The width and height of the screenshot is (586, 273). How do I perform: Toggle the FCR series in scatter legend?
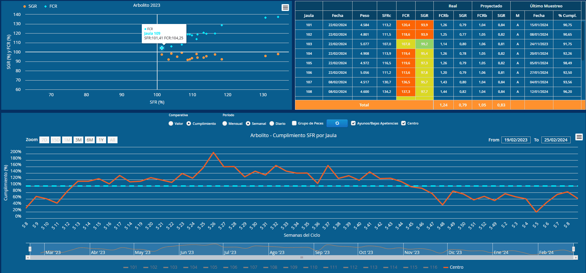[x=51, y=6]
